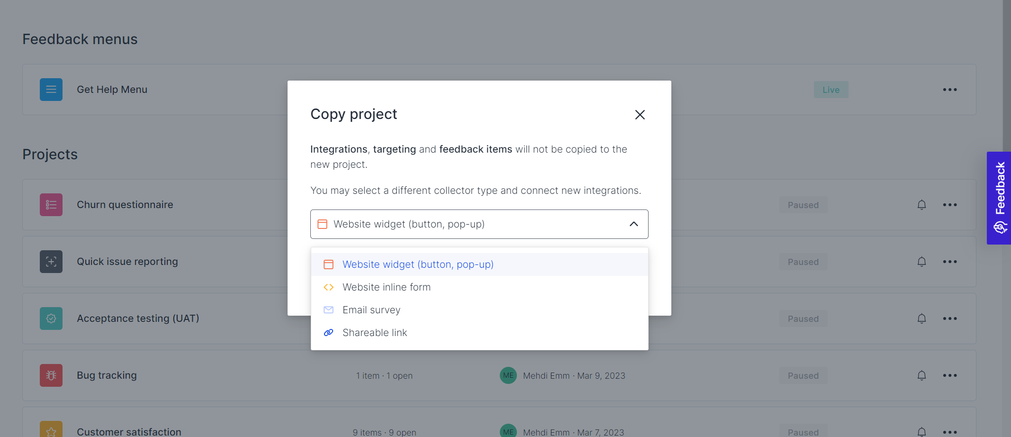Click 'Mehdi Emm · Mar 9, 2023' text
1011x437 pixels.
click(x=574, y=376)
